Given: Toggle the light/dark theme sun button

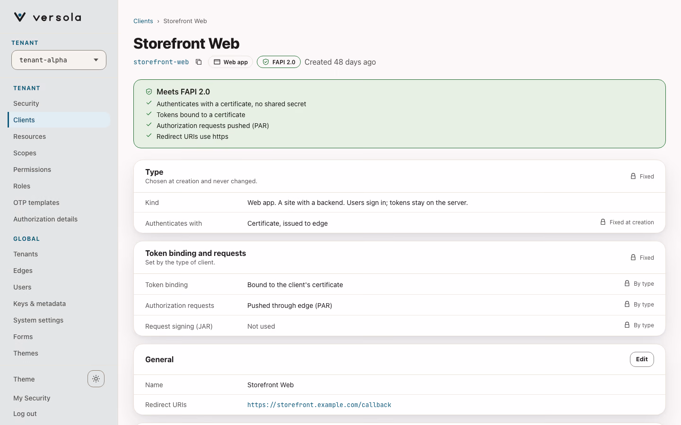Looking at the screenshot, I should point(96,379).
